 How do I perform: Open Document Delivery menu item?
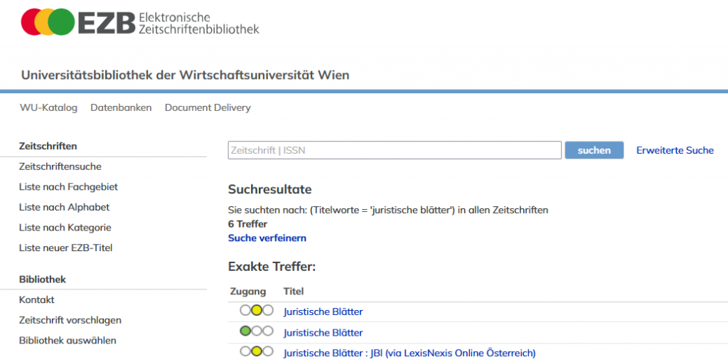(208, 108)
